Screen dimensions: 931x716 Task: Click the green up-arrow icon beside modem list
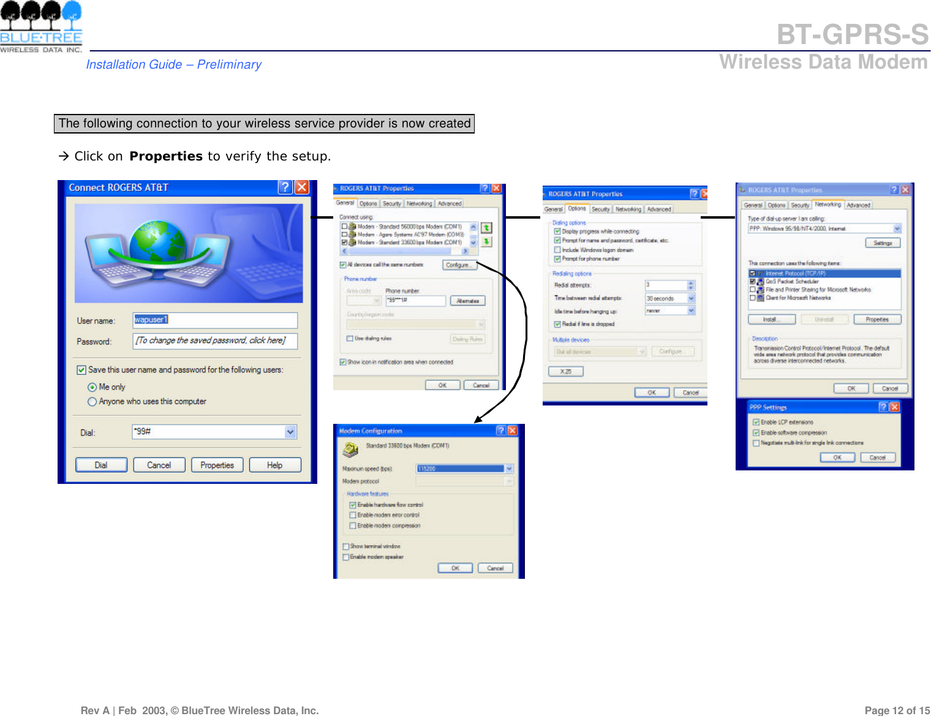click(x=486, y=228)
